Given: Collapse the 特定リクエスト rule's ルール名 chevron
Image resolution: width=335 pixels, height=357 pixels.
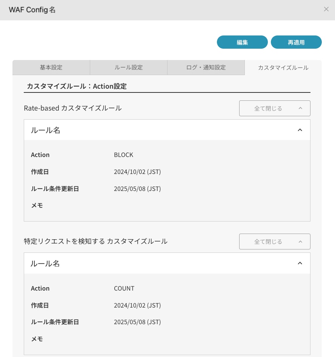Looking at the screenshot, I should 300,263.
